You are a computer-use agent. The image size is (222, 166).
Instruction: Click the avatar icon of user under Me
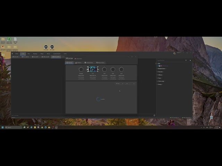pyautogui.click(x=159, y=66)
